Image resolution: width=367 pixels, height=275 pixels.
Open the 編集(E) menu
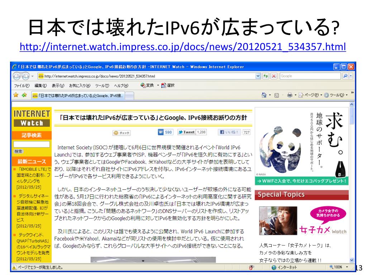coord(40,86)
